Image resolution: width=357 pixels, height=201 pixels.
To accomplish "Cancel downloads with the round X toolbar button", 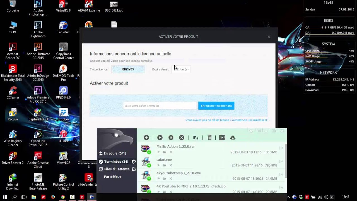I will (182, 138).
